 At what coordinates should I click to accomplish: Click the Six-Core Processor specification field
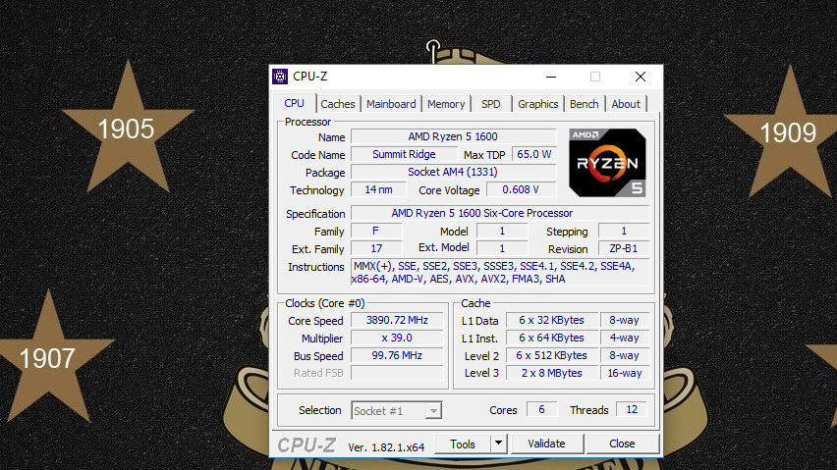[500, 213]
